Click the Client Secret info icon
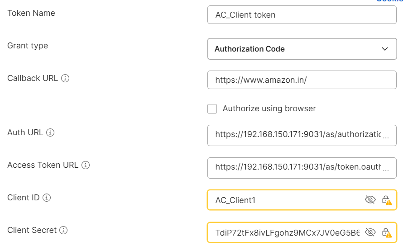 [63, 230]
